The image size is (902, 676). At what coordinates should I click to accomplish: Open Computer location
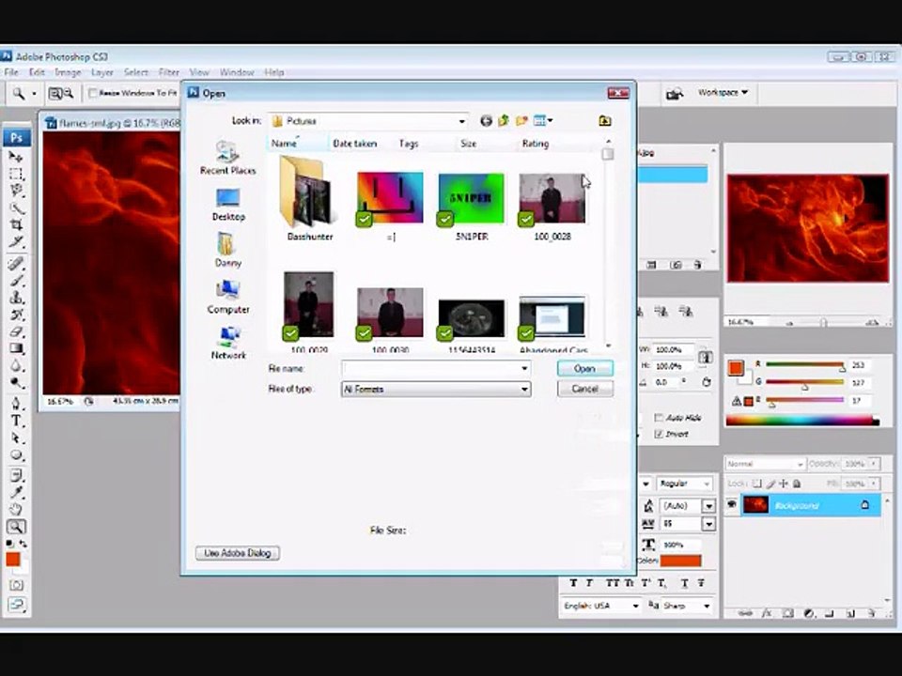click(x=227, y=298)
